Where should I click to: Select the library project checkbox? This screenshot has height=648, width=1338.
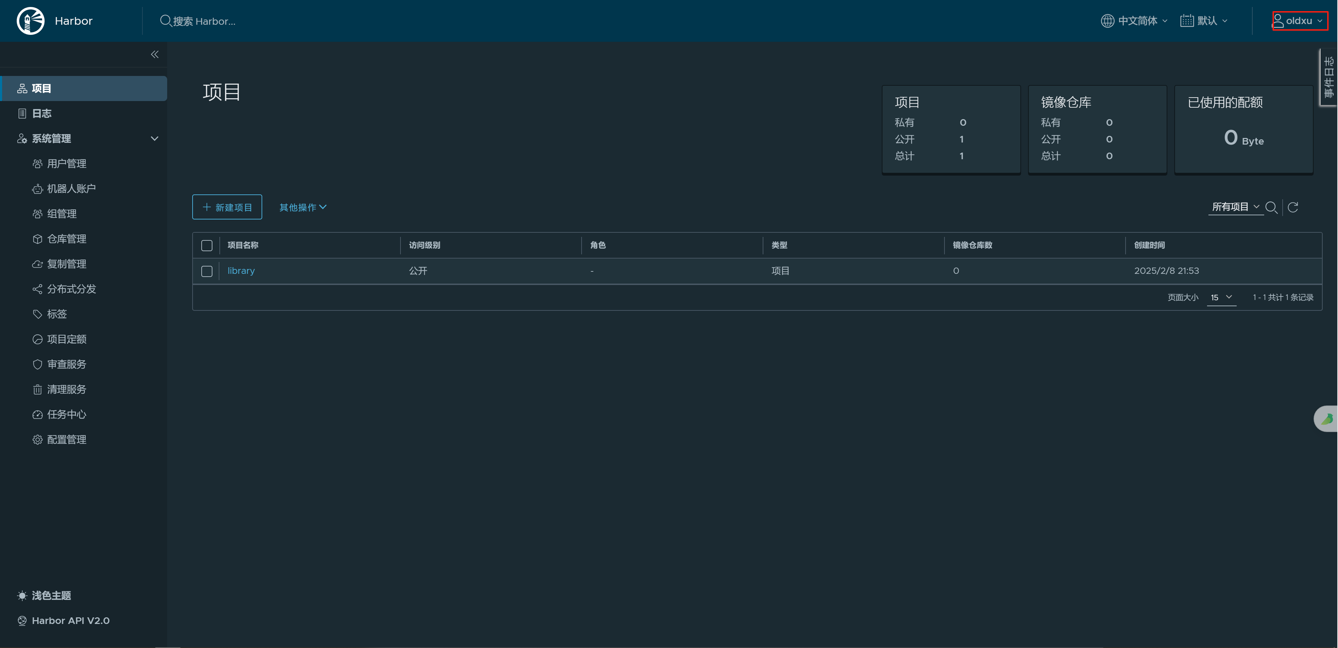(x=207, y=271)
